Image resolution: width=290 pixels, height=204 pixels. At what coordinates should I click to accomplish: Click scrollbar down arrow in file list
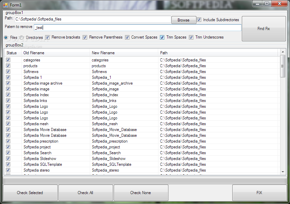[x=283, y=172]
